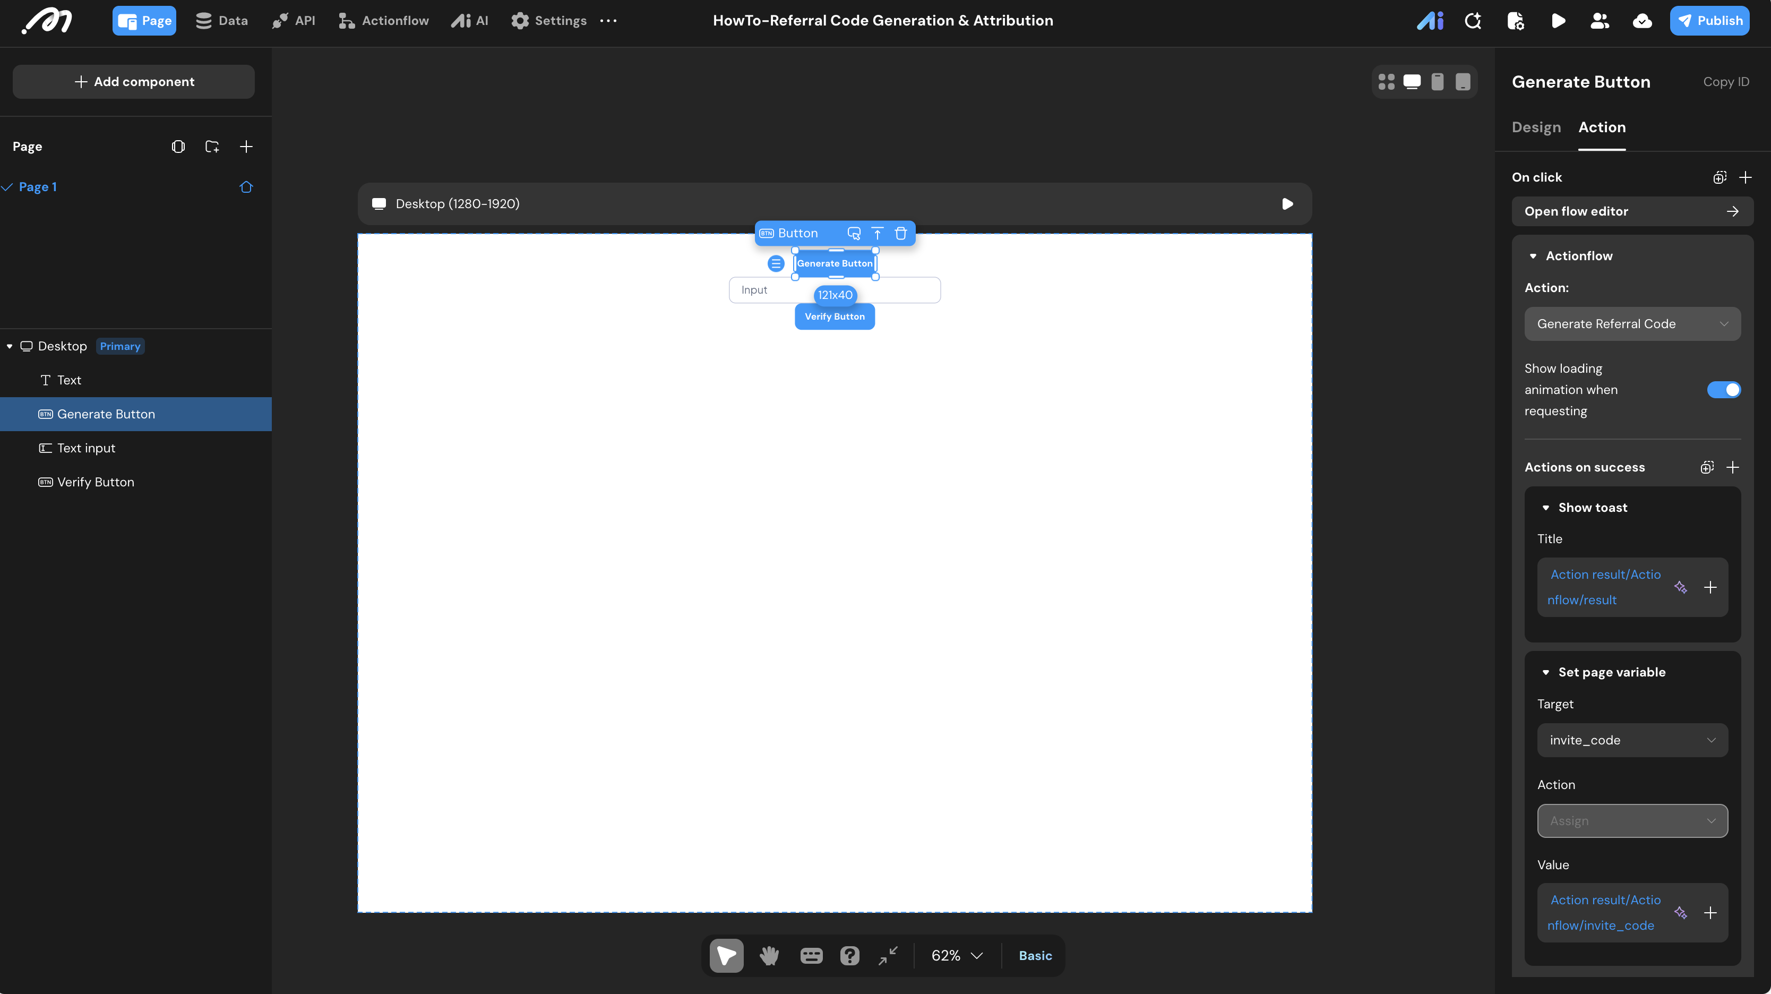Open the collaborators people icon
The image size is (1771, 994).
1600,21
